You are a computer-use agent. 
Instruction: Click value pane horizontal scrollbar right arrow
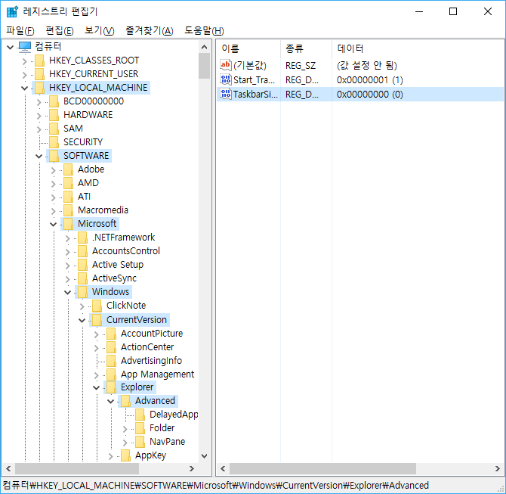(497, 468)
